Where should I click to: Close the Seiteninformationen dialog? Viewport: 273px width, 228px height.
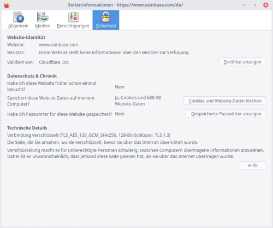(x=266, y=5)
